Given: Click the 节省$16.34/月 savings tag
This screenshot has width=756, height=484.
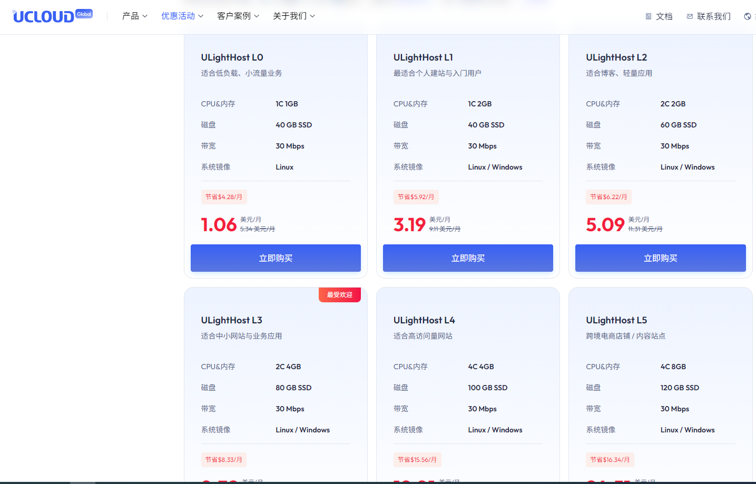Looking at the screenshot, I should click(610, 460).
